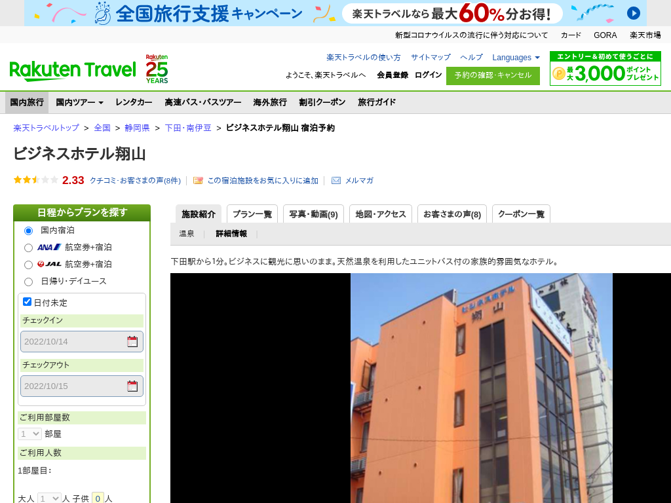The width and height of the screenshot is (671, 503).
Task: Click the 詳細情報 sub-navigation link
Action: 231,234
